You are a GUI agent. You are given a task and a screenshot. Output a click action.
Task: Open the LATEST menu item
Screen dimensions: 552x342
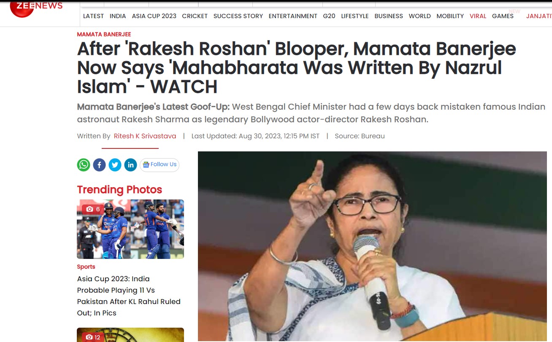93,16
